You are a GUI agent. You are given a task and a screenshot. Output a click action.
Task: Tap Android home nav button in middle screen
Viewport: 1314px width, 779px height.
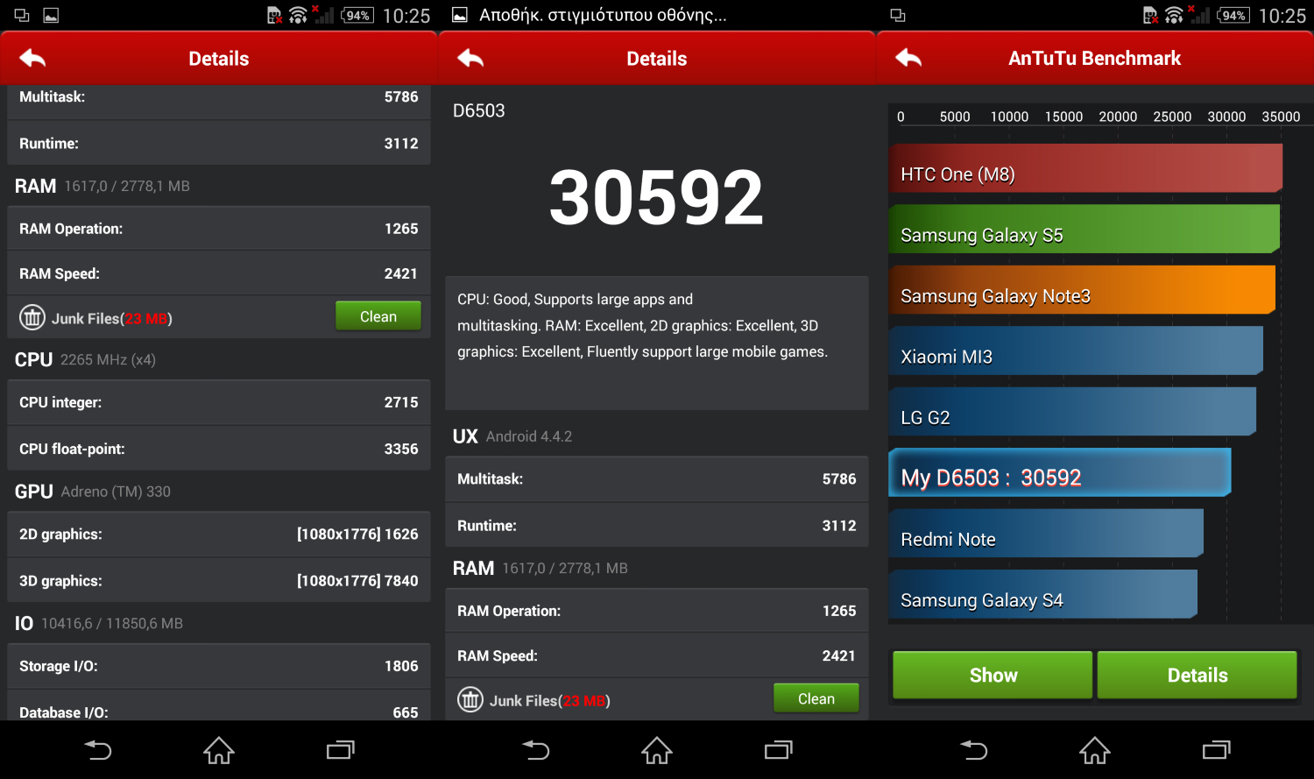pos(657,750)
